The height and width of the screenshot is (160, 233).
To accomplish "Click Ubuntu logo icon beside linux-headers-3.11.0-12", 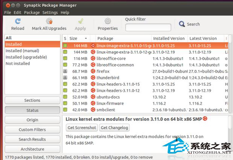I will point(93,90).
